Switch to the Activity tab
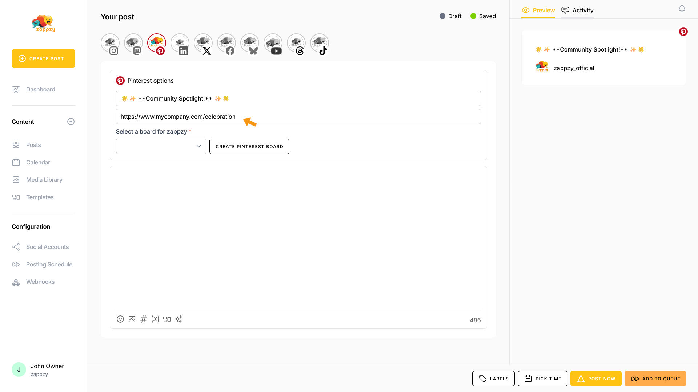This screenshot has height=392, width=698. click(x=577, y=10)
